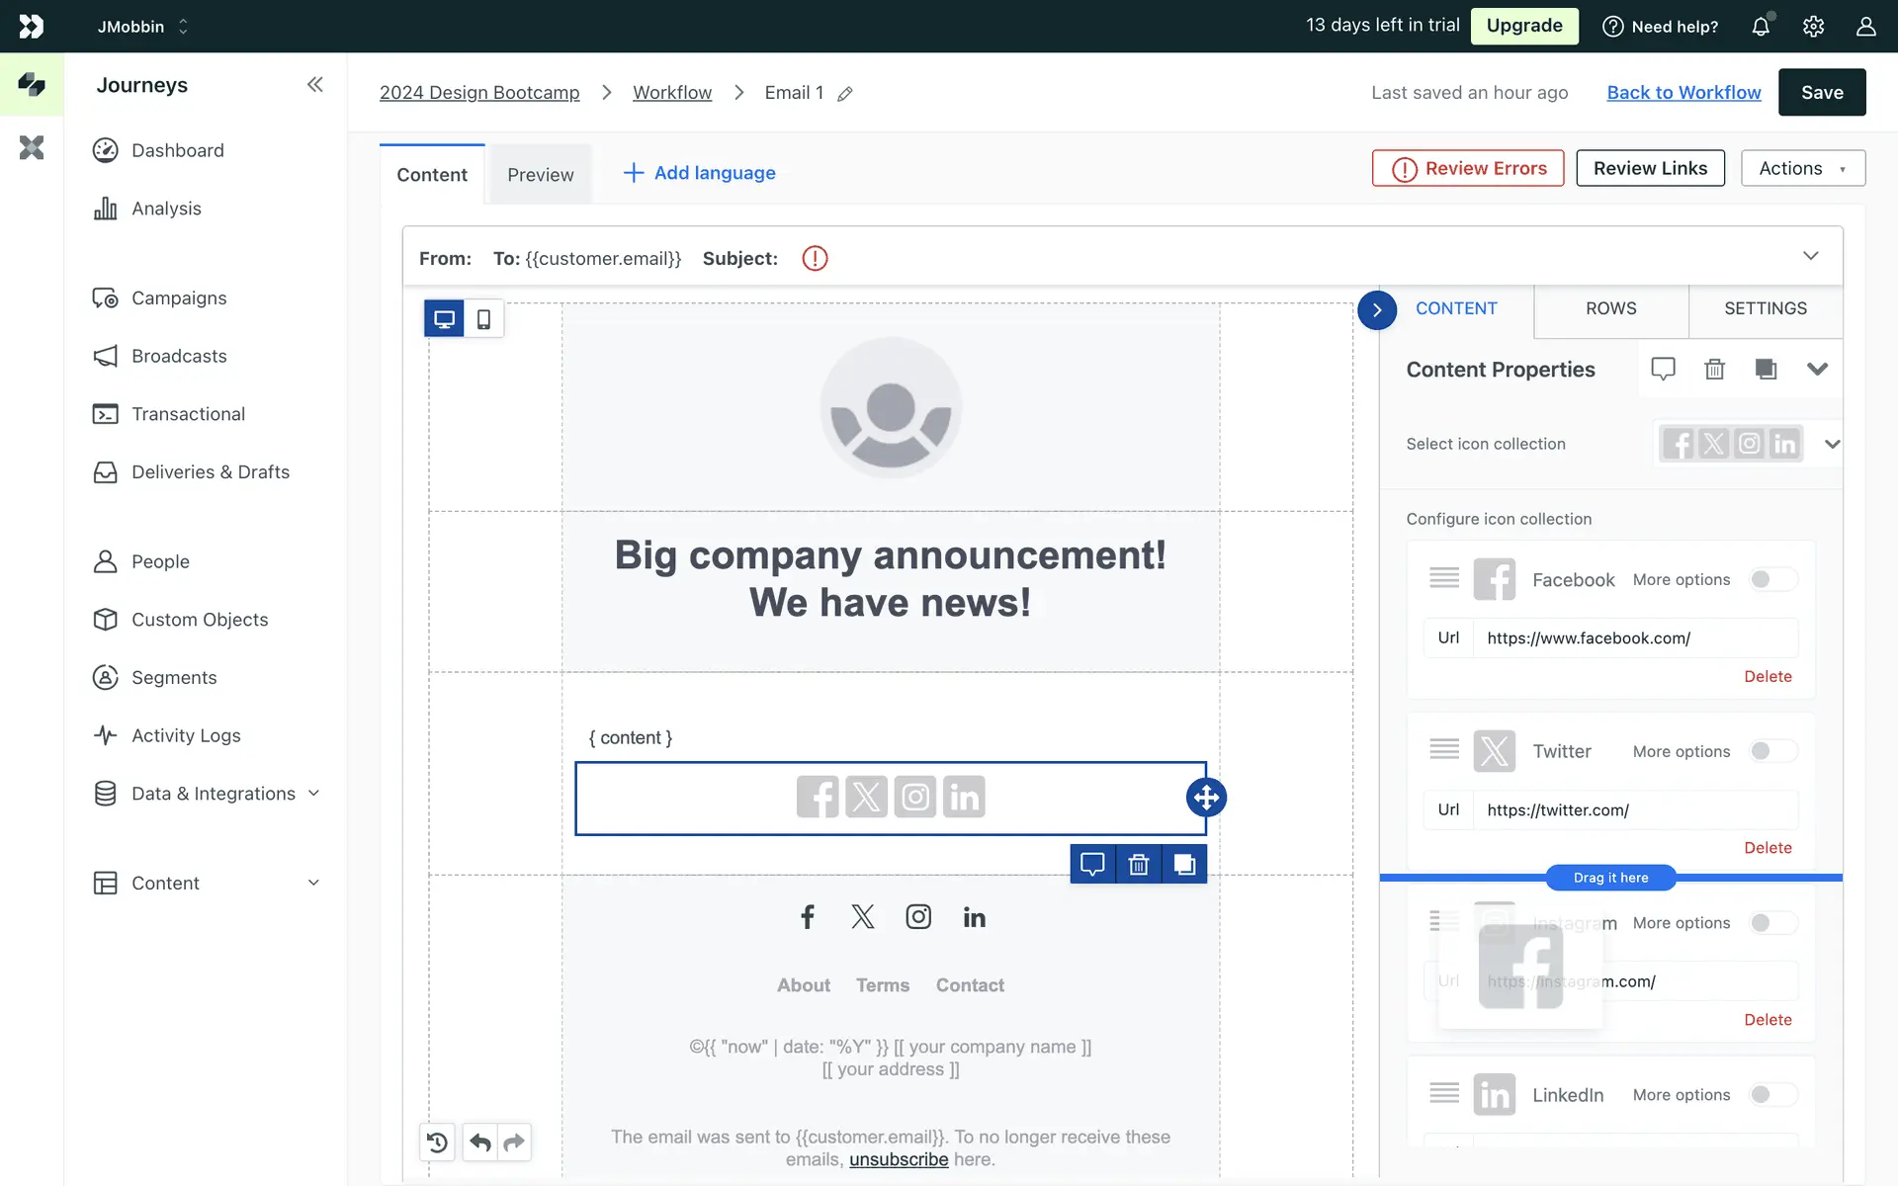Toggle LinkedIn More options switch
Screen dimensions: 1898x1186
(1771, 1094)
